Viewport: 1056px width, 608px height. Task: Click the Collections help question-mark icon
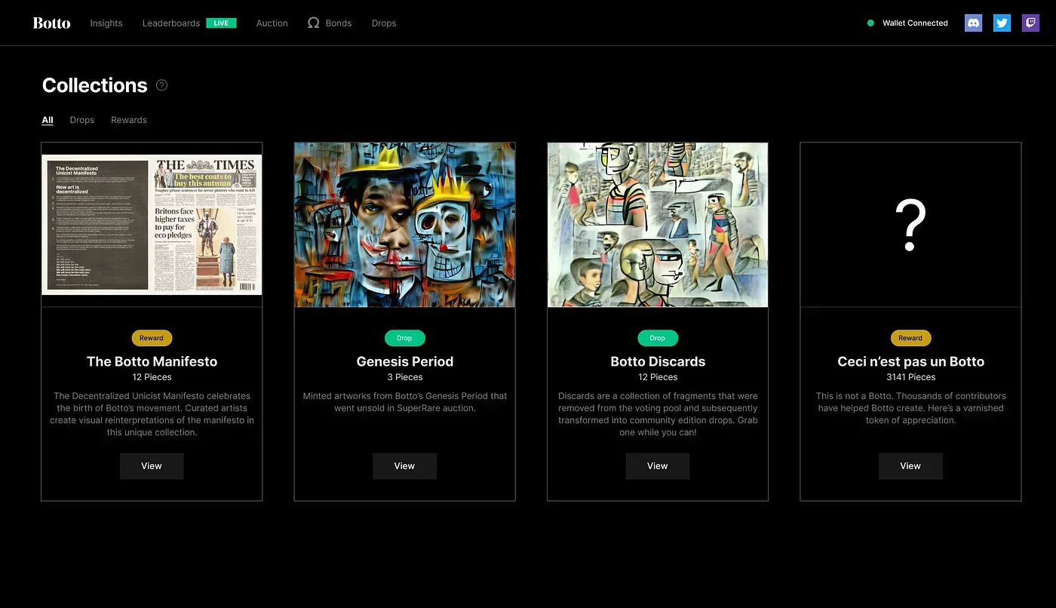click(161, 85)
